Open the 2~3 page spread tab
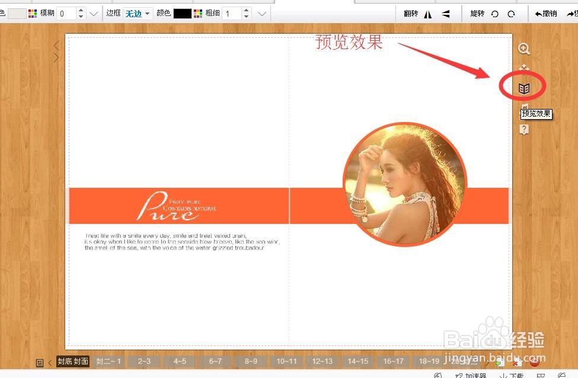Viewport: 578px width, 378px height. click(x=144, y=361)
